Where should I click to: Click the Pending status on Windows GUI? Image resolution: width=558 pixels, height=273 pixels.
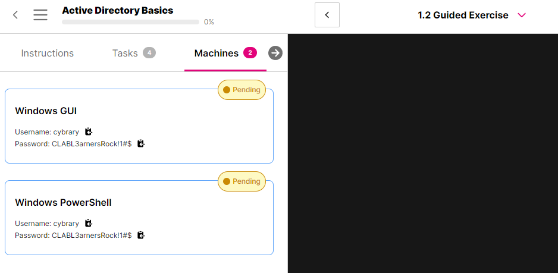[x=242, y=90]
